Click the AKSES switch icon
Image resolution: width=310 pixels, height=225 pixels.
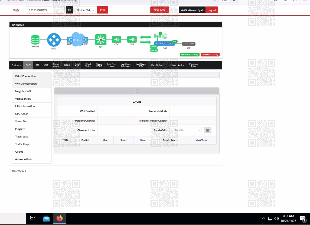point(85,39)
